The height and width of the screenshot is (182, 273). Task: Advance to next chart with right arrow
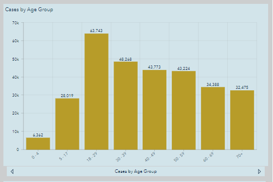pos(259,172)
